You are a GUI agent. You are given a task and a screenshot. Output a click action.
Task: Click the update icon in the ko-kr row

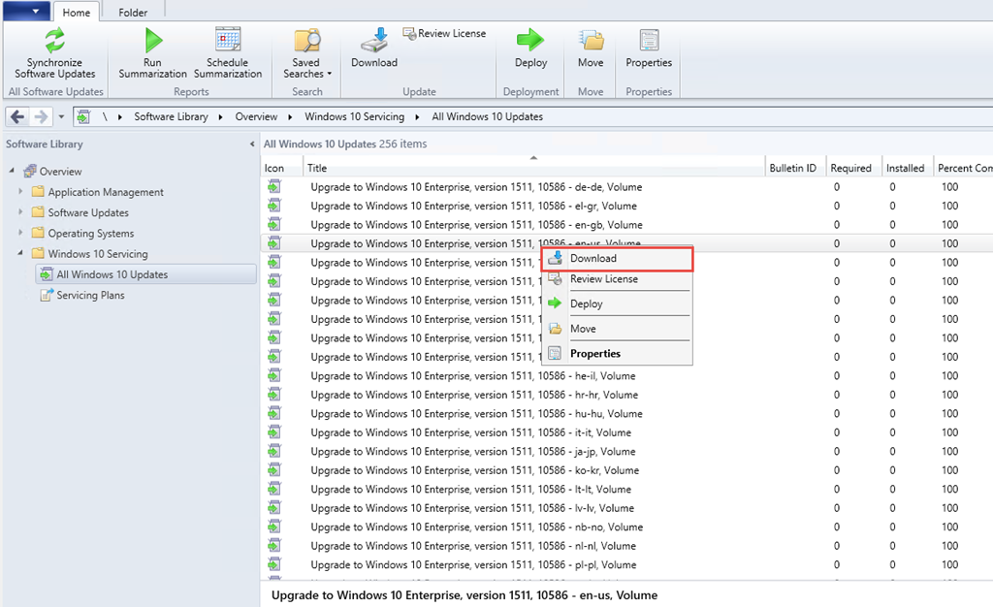coord(273,470)
